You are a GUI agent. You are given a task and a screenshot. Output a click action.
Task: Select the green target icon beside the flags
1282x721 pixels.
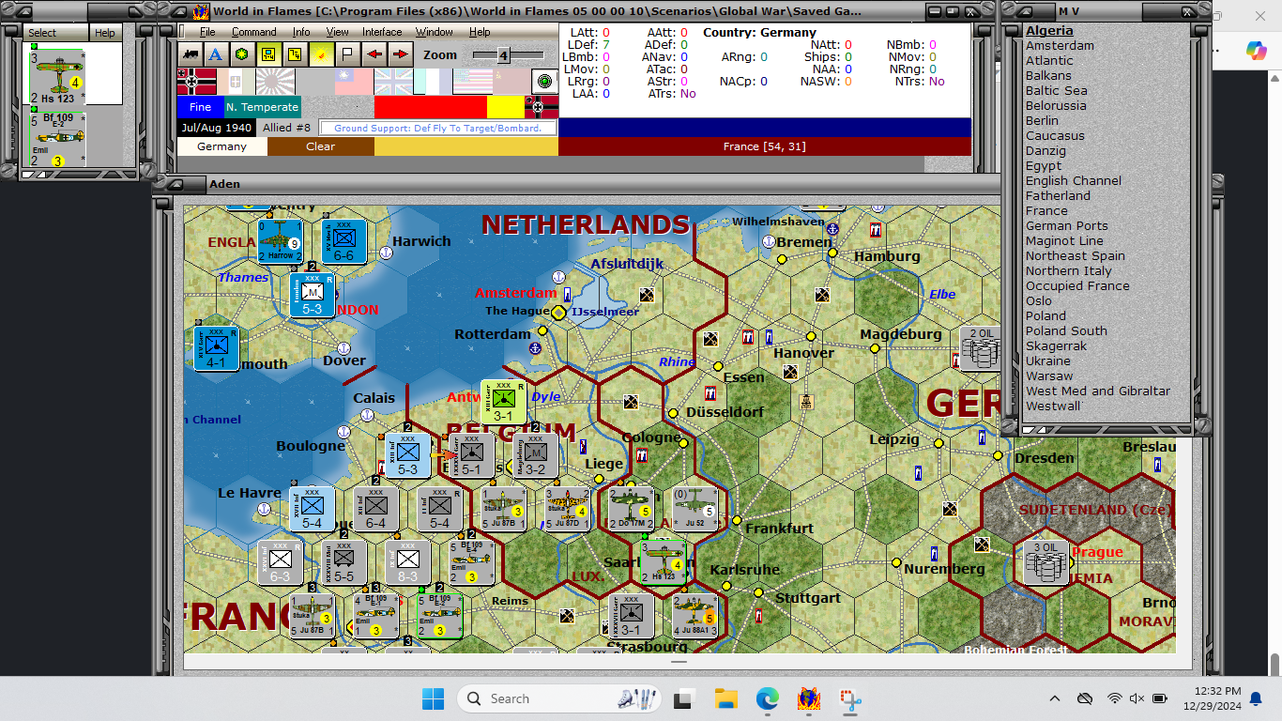(542, 82)
